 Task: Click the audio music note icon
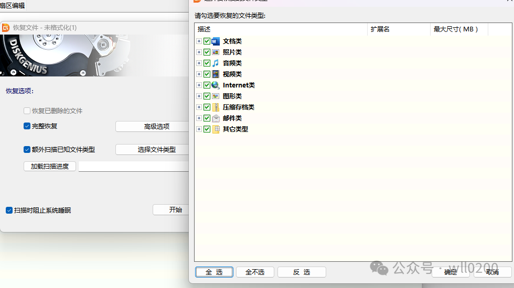click(216, 63)
